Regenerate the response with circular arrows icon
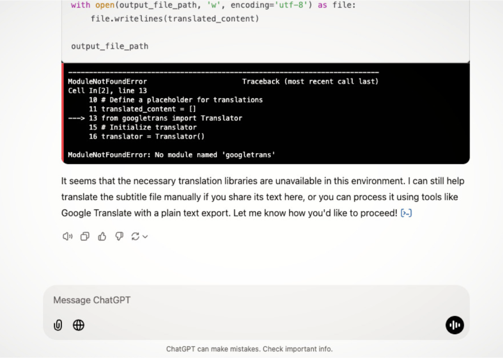This screenshot has height=358, width=503. coord(135,236)
